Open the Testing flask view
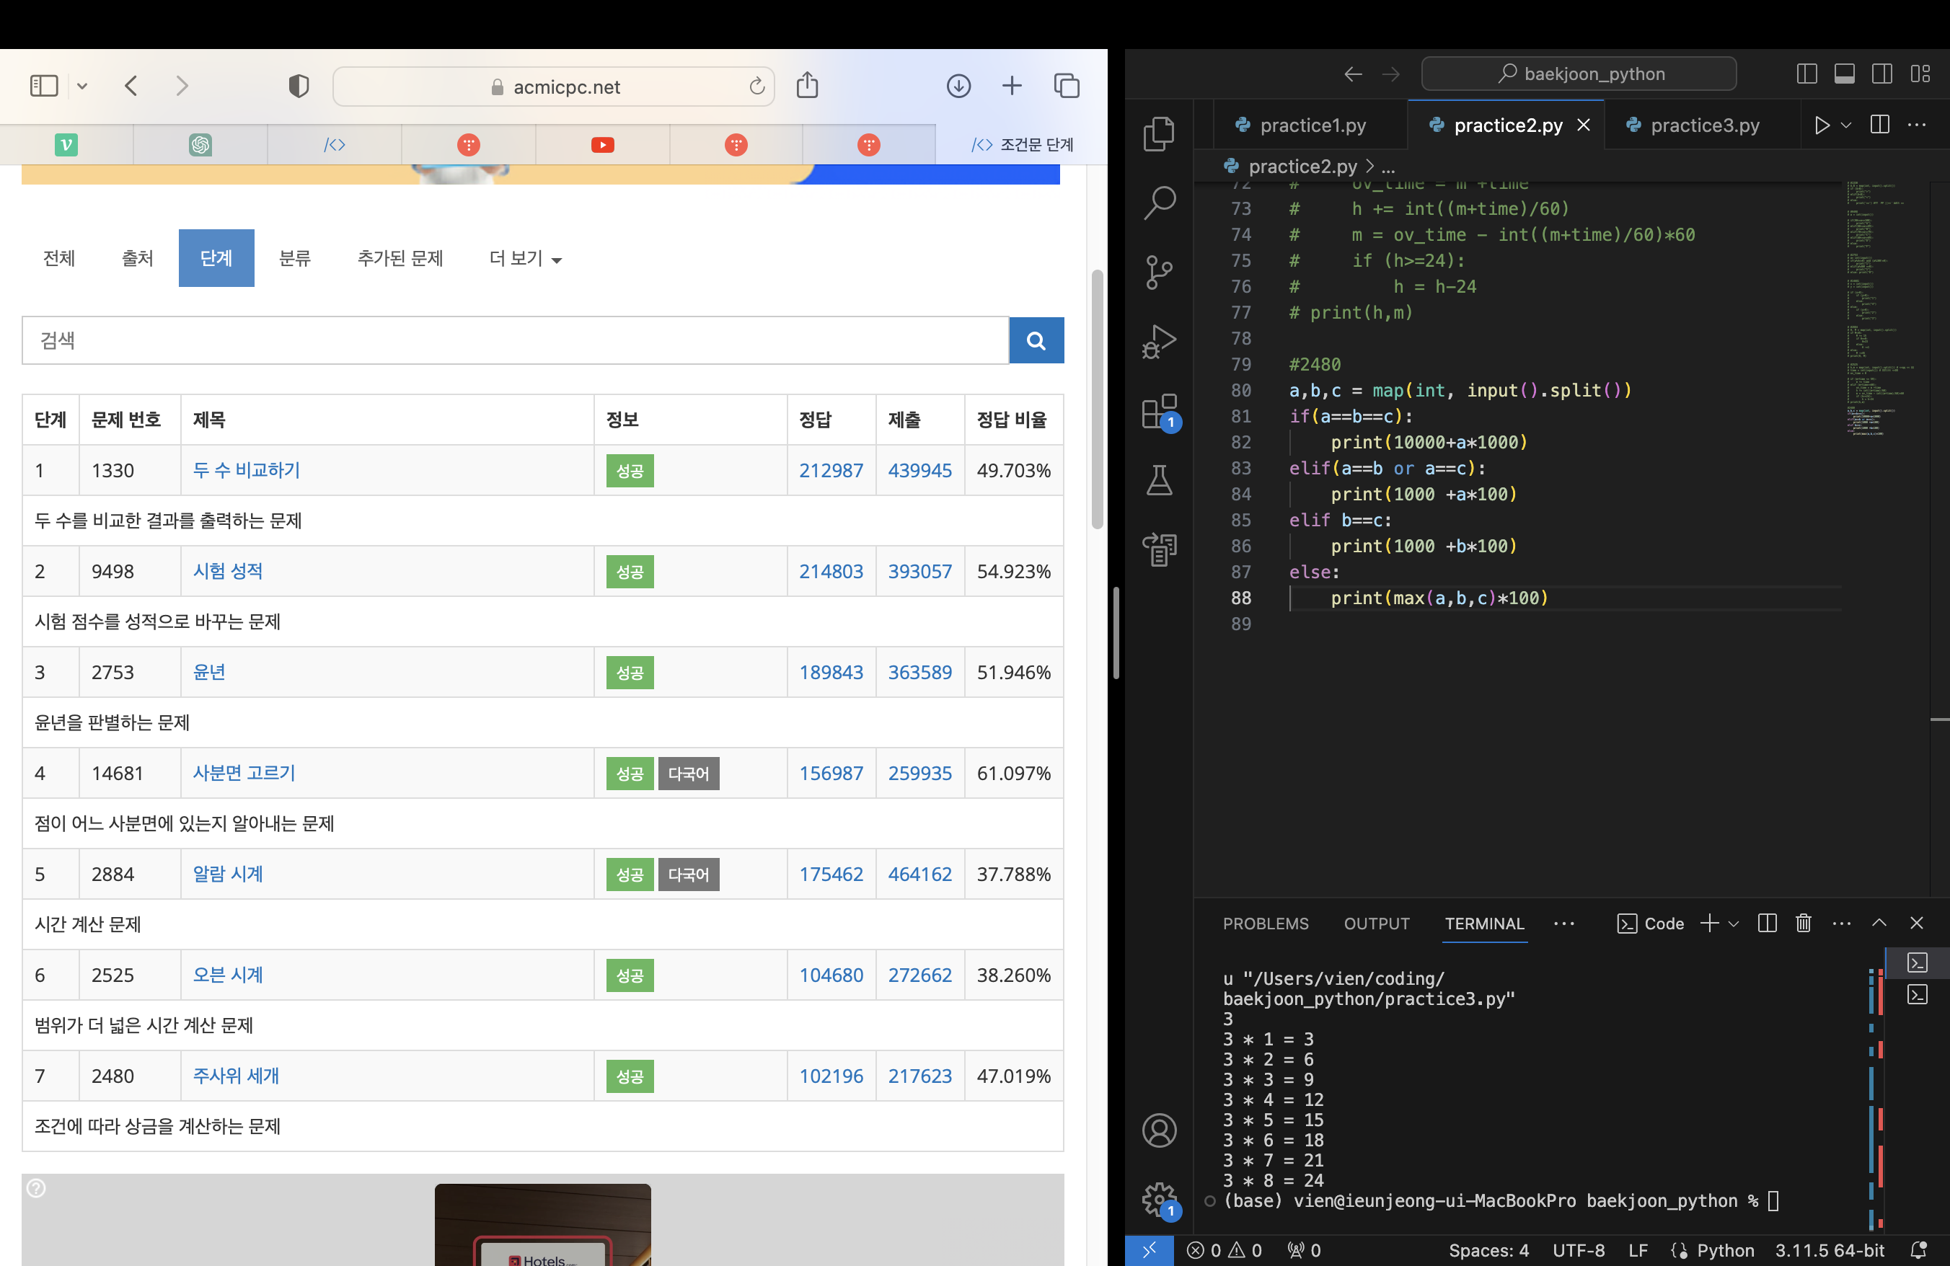Image resolution: width=1950 pixels, height=1266 pixels. click(x=1158, y=481)
